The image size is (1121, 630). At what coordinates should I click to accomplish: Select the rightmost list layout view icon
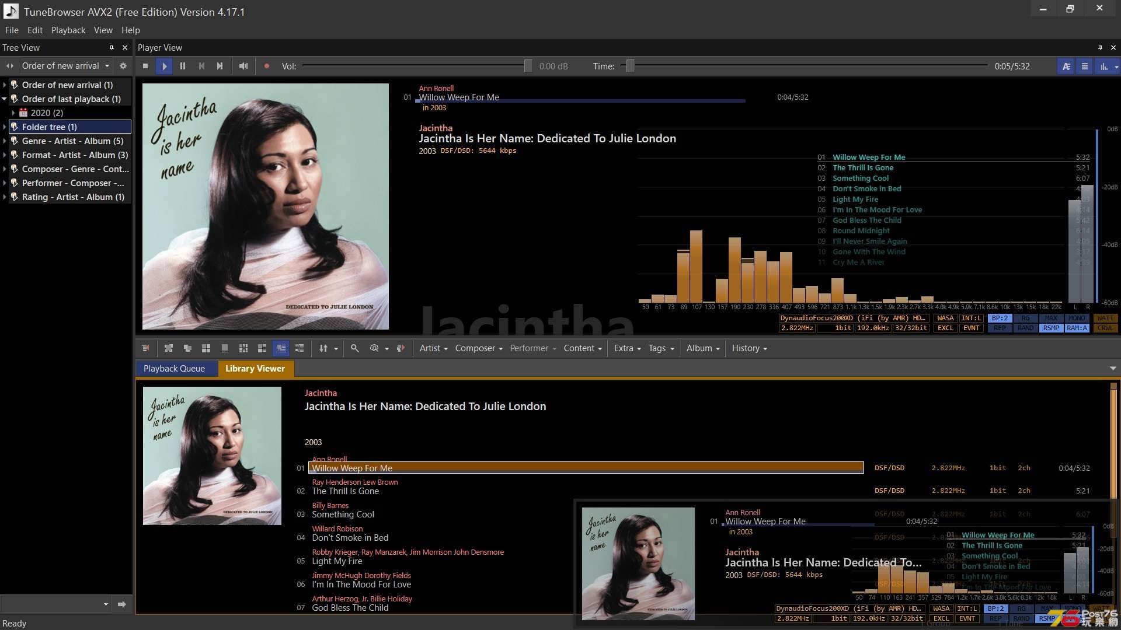point(300,348)
